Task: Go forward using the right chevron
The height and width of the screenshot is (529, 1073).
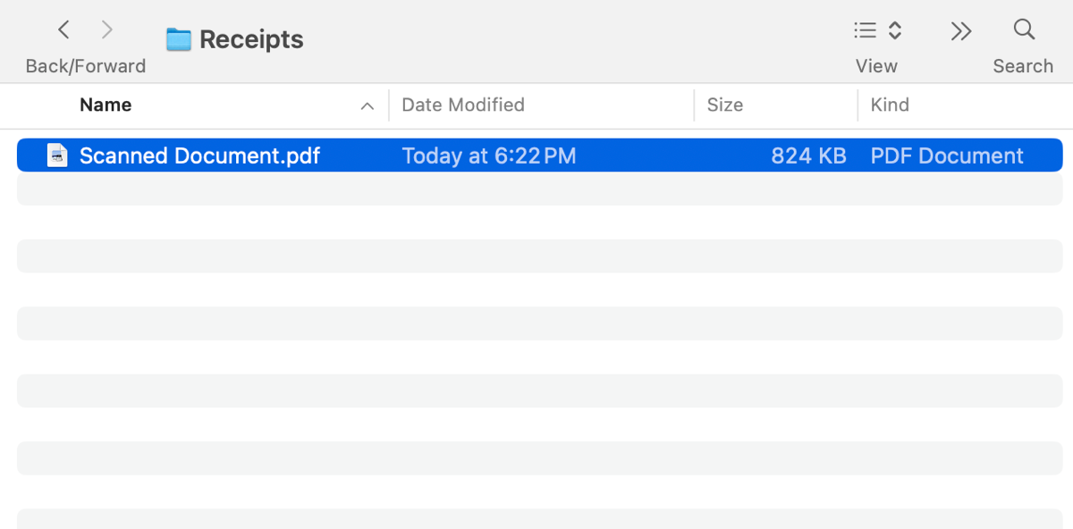Action: point(107,30)
